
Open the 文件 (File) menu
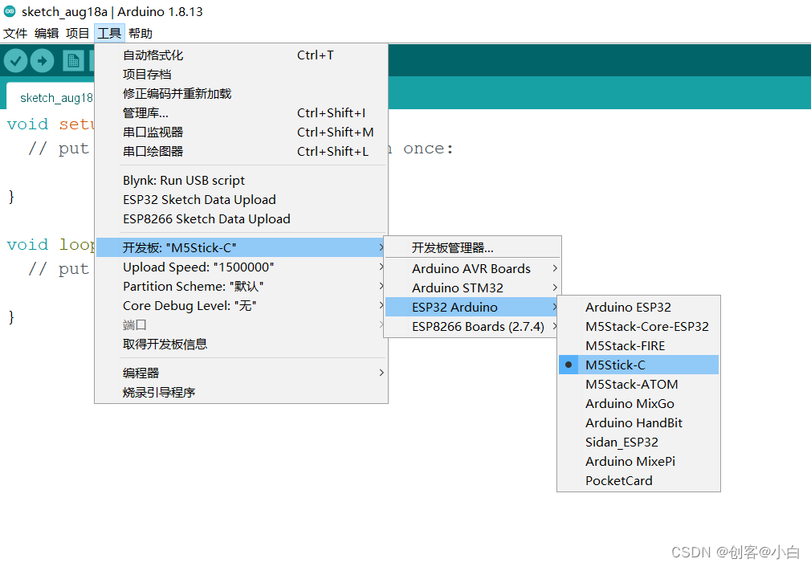(15, 33)
